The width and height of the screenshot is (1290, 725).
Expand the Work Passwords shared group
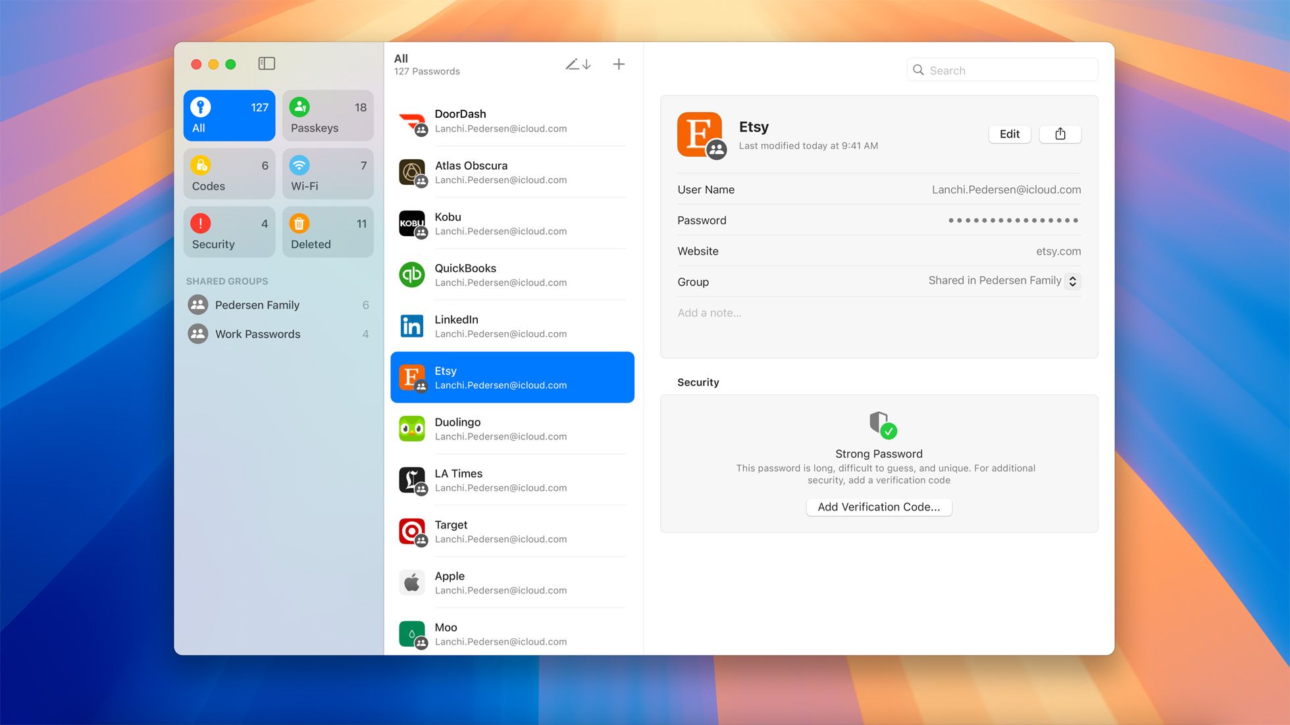(x=257, y=333)
